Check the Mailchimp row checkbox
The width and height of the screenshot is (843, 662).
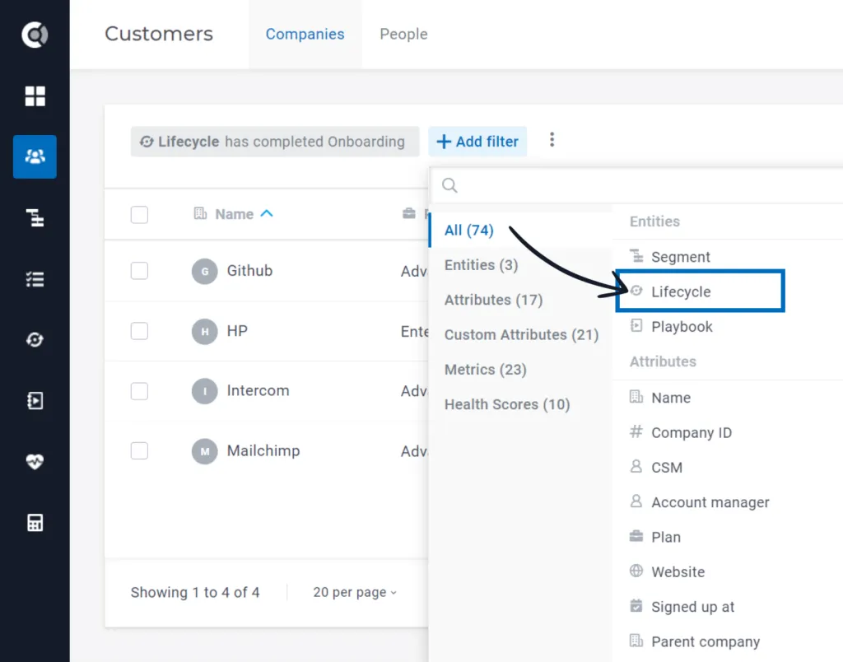pyautogui.click(x=139, y=450)
